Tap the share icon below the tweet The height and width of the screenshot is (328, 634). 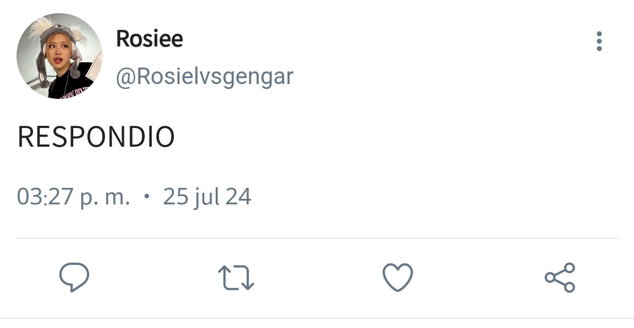pyautogui.click(x=560, y=277)
